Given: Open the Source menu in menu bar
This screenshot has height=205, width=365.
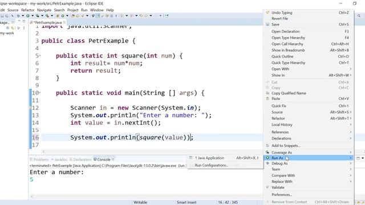Looking at the screenshot, I should pyautogui.click(x=13, y=10).
